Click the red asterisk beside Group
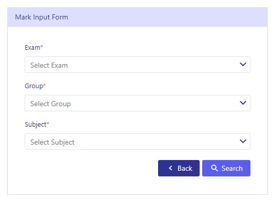This screenshot has width=272, height=200. tap(45, 85)
